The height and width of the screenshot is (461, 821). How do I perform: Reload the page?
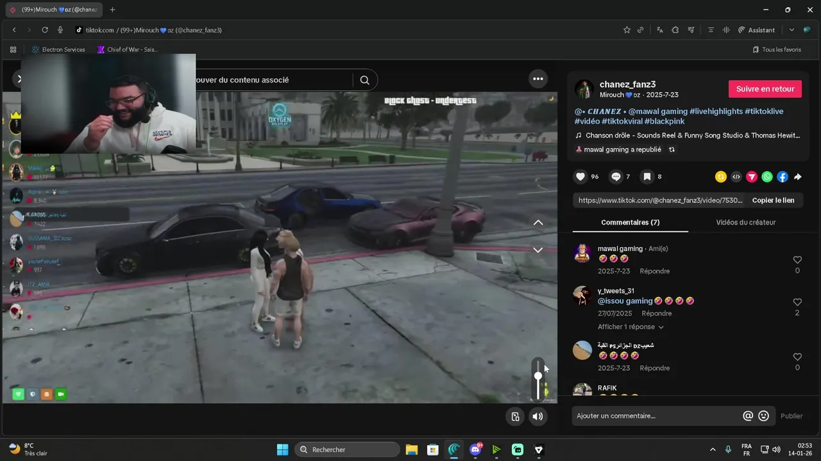click(x=45, y=30)
